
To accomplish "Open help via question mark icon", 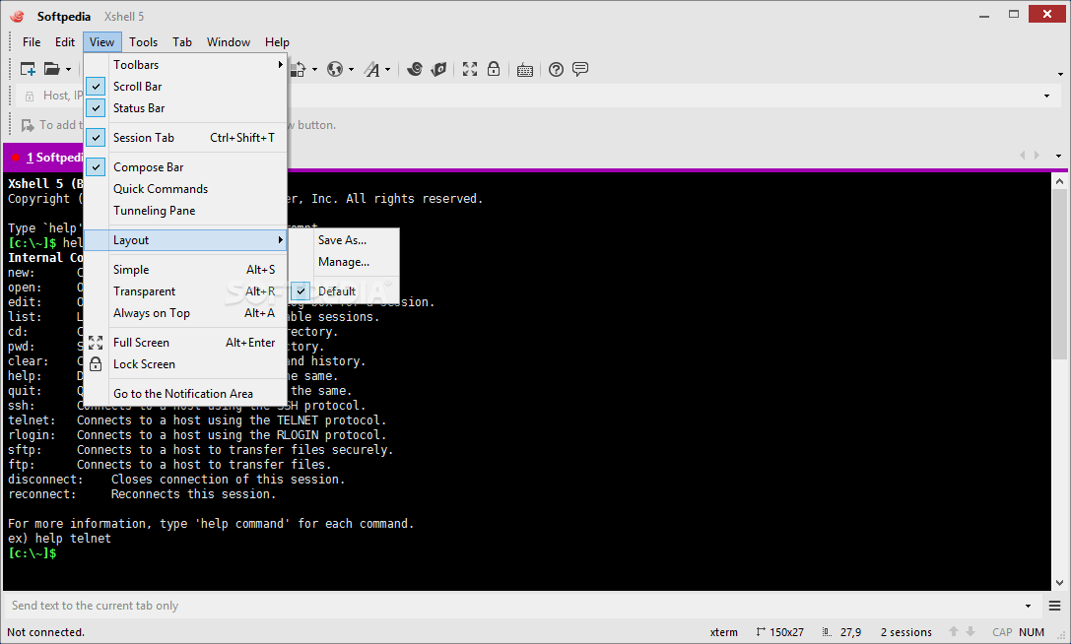I will click(556, 69).
